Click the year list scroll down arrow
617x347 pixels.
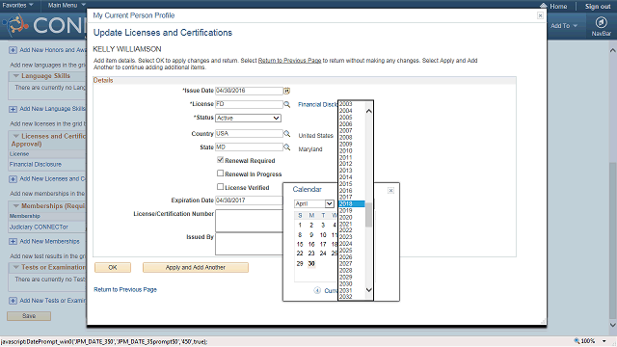(x=368, y=290)
